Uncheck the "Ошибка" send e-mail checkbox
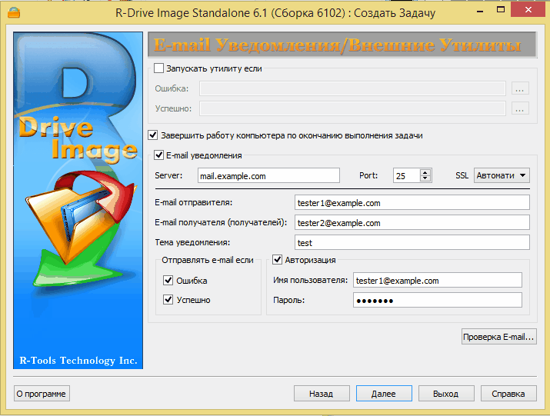This screenshot has width=550, height=416. click(168, 280)
